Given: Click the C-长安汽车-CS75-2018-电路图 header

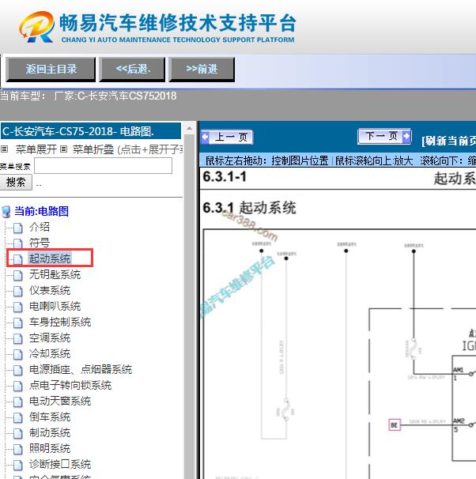Looking at the screenshot, I should coord(91,131).
